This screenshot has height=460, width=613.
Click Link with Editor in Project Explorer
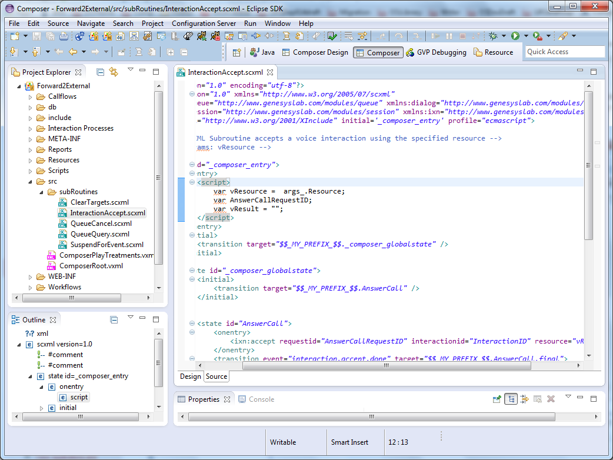pos(114,72)
